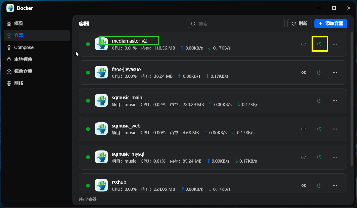Select the sqmusic_main container name
The image size is (357, 208).
pyautogui.click(x=127, y=97)
